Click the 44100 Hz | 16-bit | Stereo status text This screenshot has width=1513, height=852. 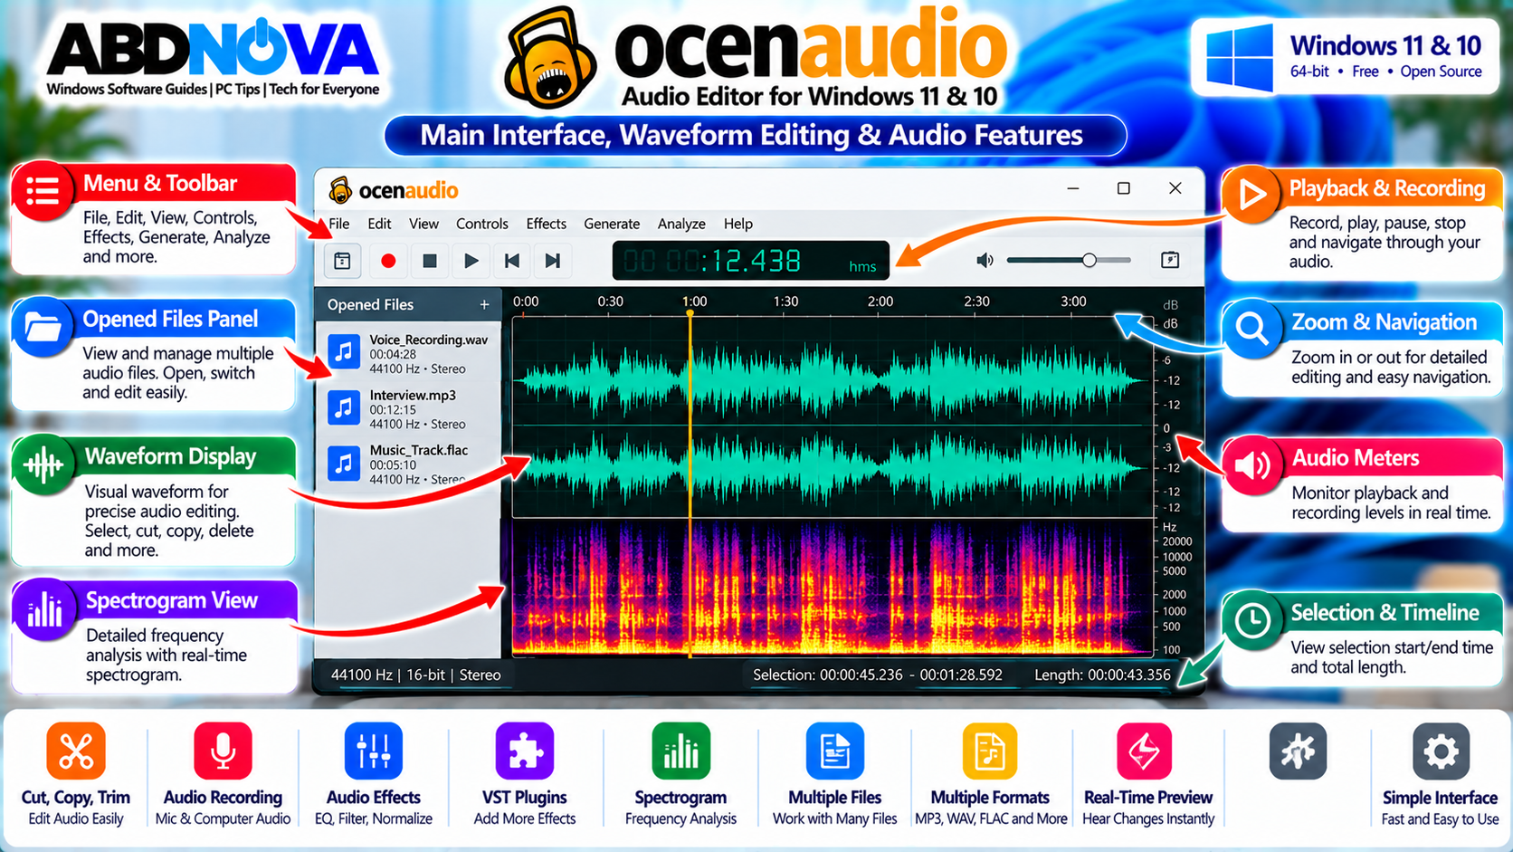[415, 675]
